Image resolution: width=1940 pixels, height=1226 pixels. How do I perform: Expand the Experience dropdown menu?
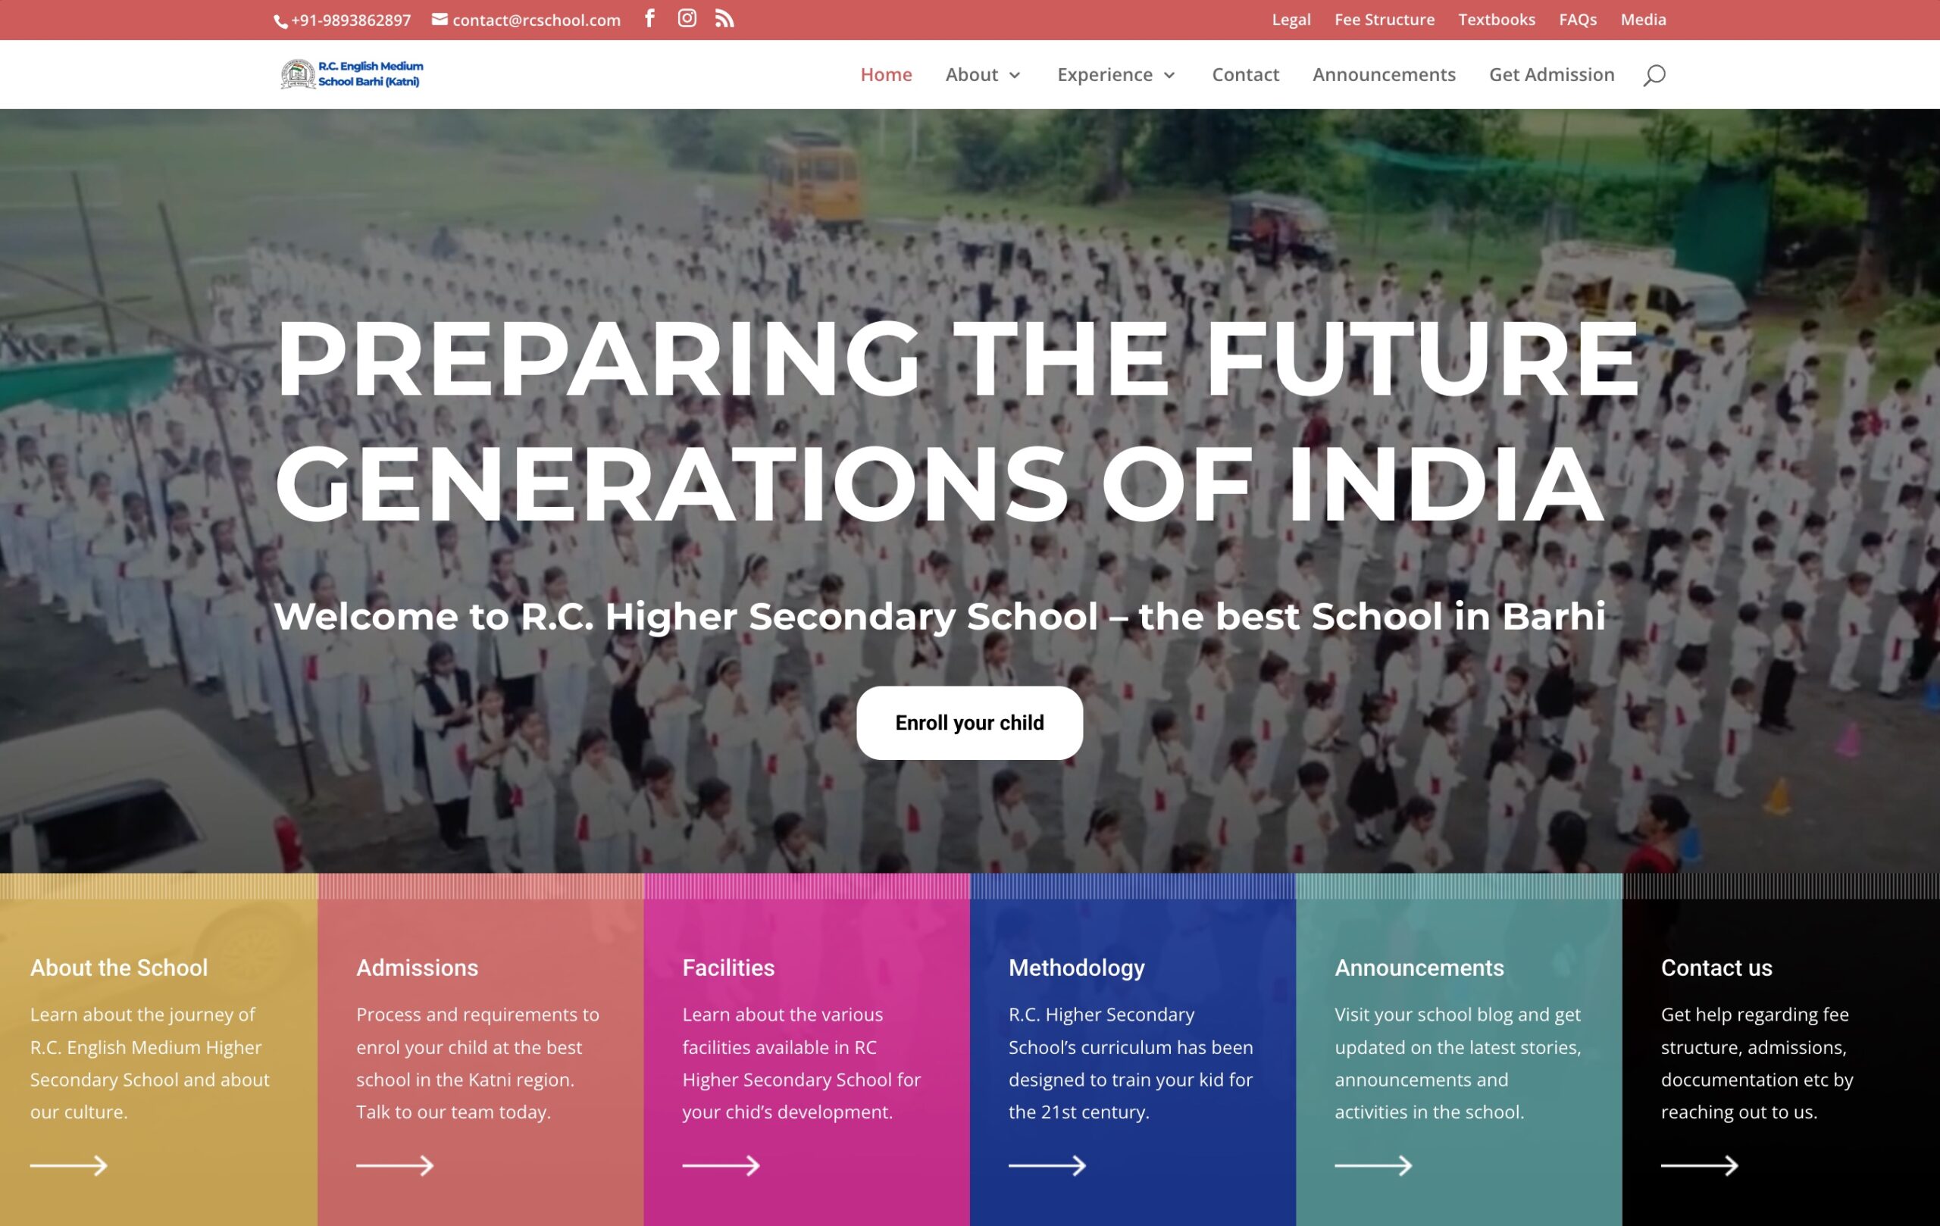(x=1116, y=75)
